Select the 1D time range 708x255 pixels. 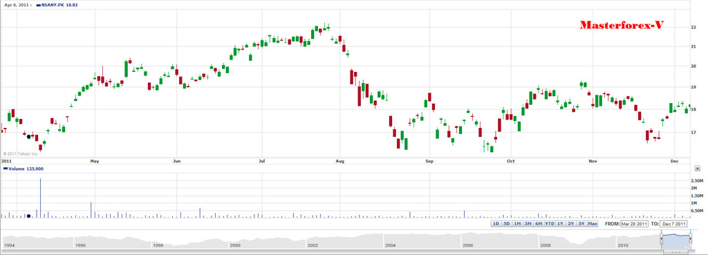point(496,224)
